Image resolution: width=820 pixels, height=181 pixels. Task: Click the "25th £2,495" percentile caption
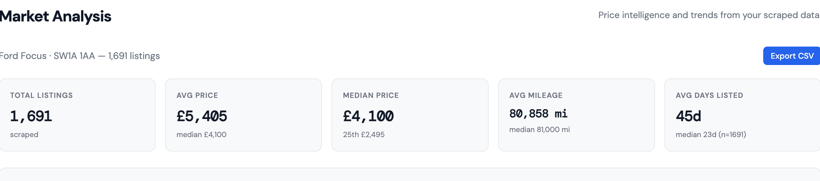[x=364, y=135]
